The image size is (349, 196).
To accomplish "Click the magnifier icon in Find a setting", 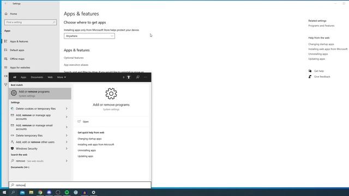I will tap(54, 22).
